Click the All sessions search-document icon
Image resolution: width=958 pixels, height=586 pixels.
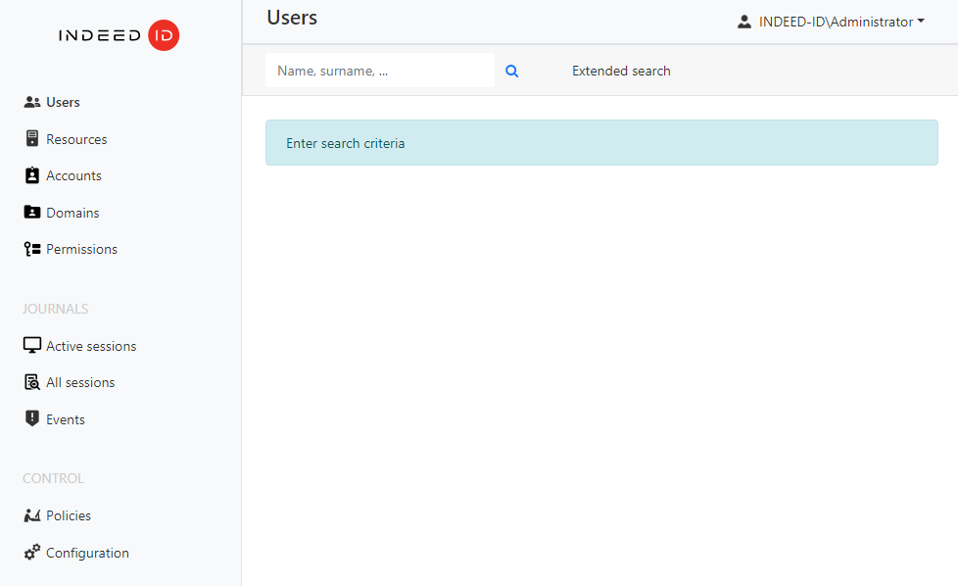(32, 382)
